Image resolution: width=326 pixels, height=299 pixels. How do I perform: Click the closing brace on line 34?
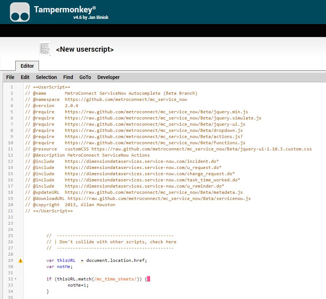(48, 291)
